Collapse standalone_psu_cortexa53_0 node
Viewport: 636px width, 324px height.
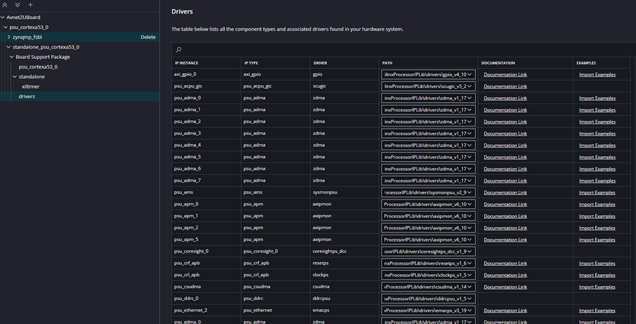point(8,47)
